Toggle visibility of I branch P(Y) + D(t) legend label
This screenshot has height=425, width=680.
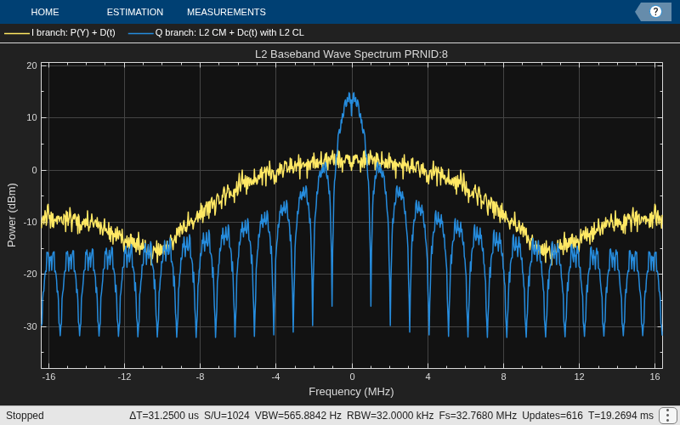point(73,32)
